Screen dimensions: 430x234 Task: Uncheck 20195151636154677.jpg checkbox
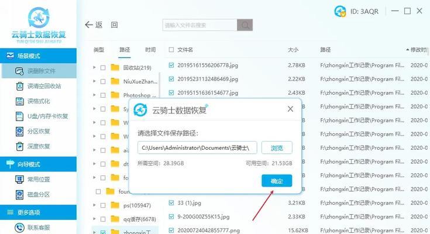171,92
